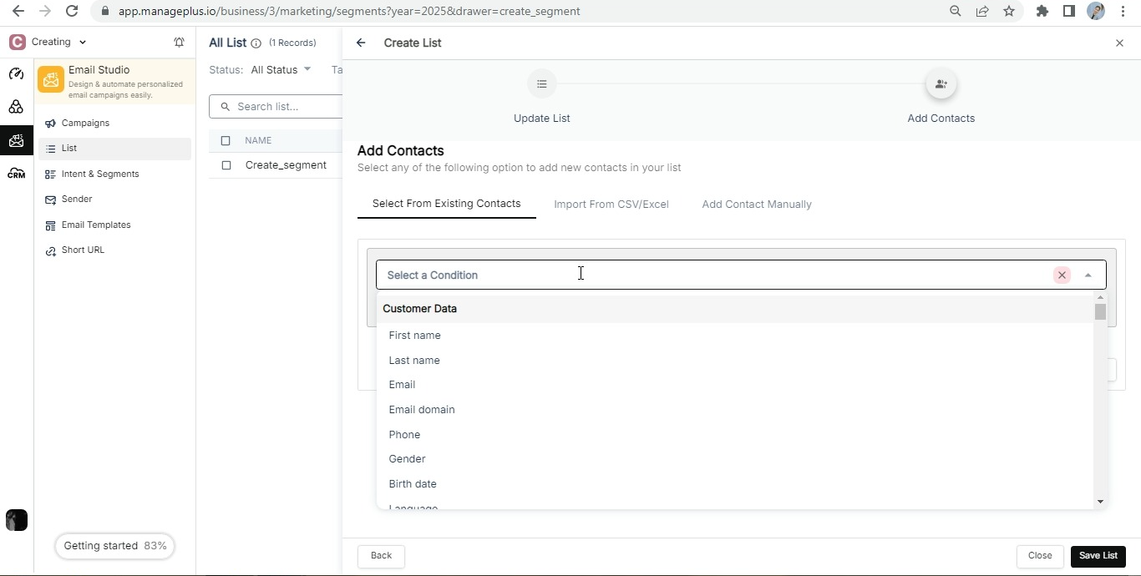This screenshot has width=1141, height=576.
Task: Choose the Email condition option
Action: tap(735, 385)
